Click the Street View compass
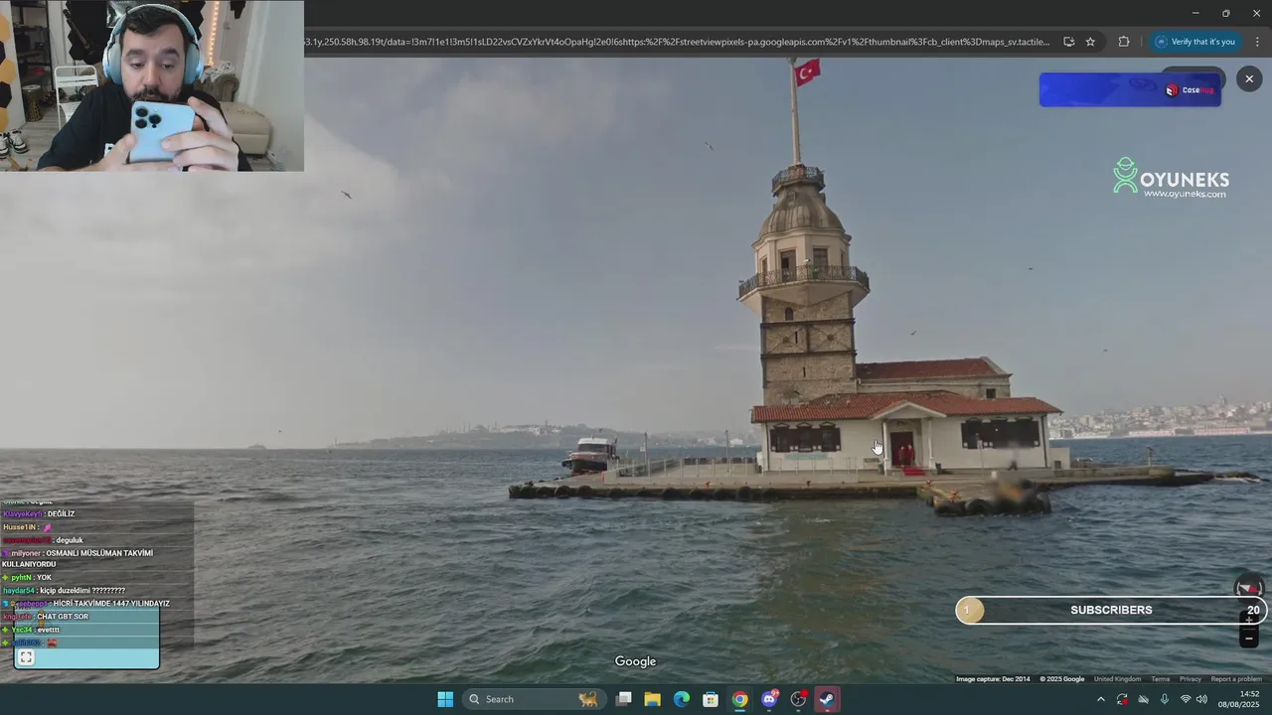1272x715 pixels. (1249, 588)
